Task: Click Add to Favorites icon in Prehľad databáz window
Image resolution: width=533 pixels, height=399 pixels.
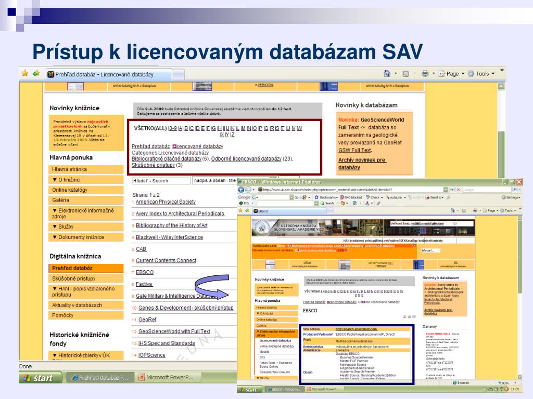Action: (36, 73)
